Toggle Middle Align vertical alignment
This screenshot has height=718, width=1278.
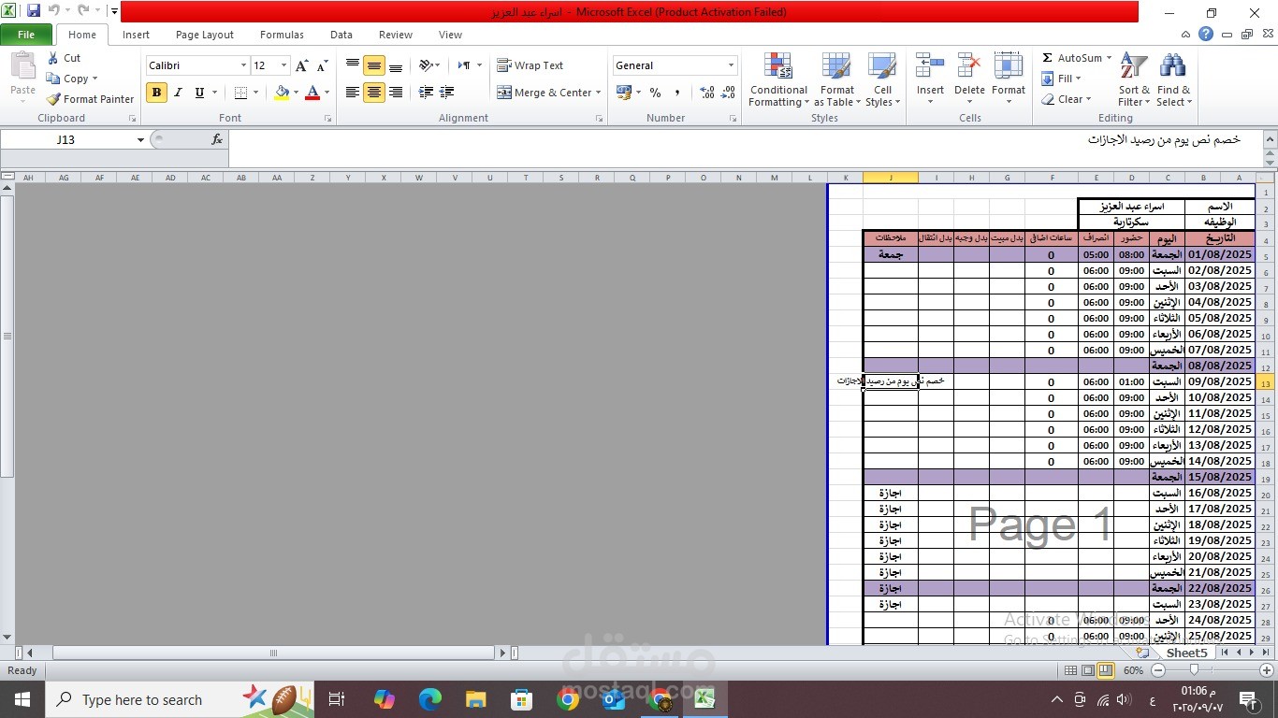373,65
